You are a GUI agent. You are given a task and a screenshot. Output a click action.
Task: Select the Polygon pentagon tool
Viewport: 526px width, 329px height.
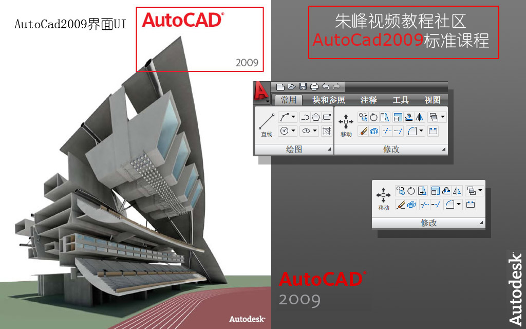click(x=316, y=117)
